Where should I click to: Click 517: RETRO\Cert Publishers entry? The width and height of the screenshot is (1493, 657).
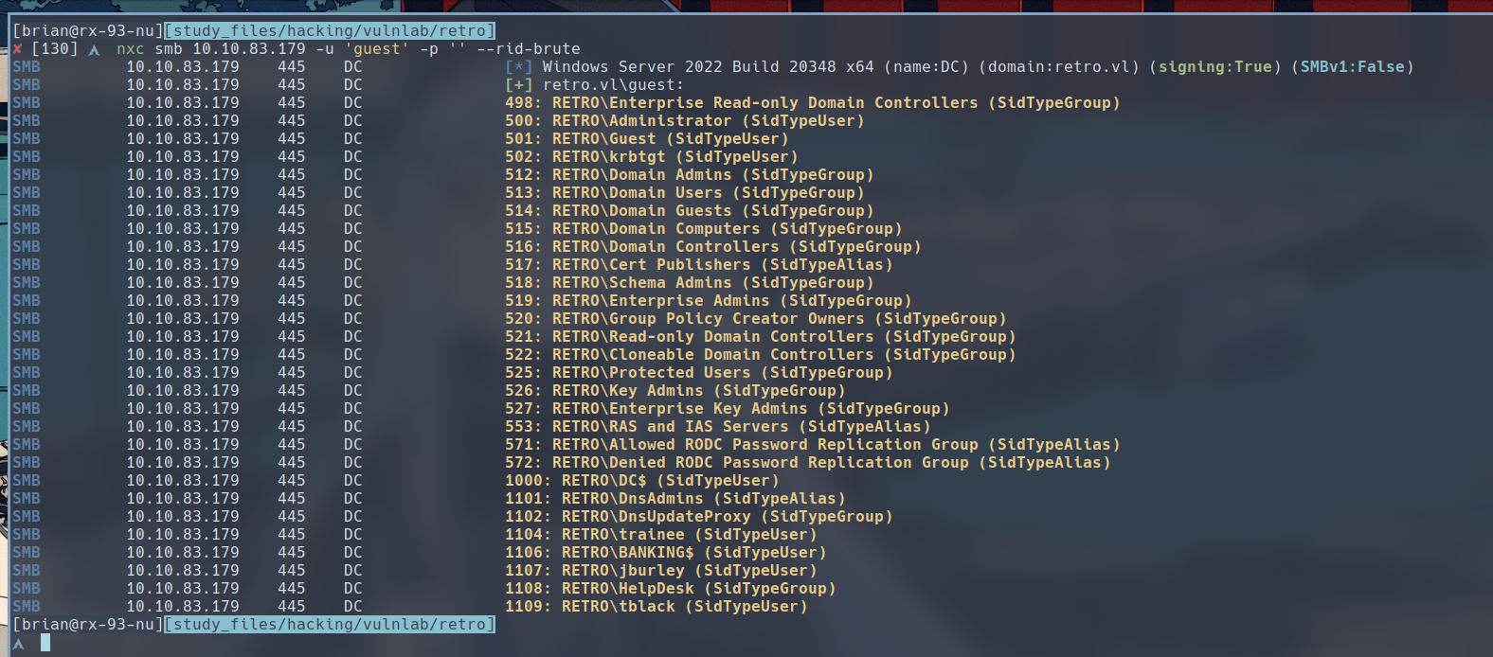(699, 265)
